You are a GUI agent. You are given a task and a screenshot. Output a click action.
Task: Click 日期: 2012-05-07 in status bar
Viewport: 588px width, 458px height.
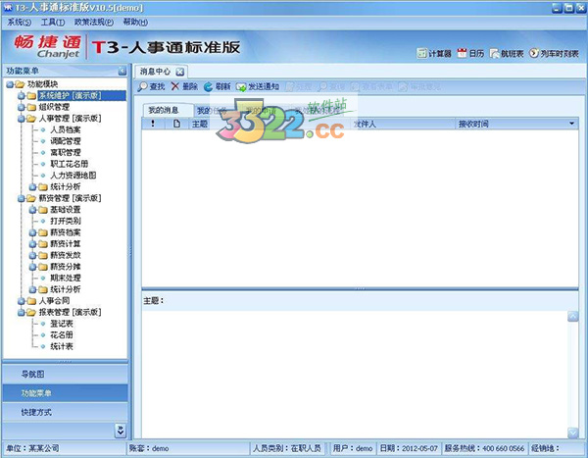(409, 448)
